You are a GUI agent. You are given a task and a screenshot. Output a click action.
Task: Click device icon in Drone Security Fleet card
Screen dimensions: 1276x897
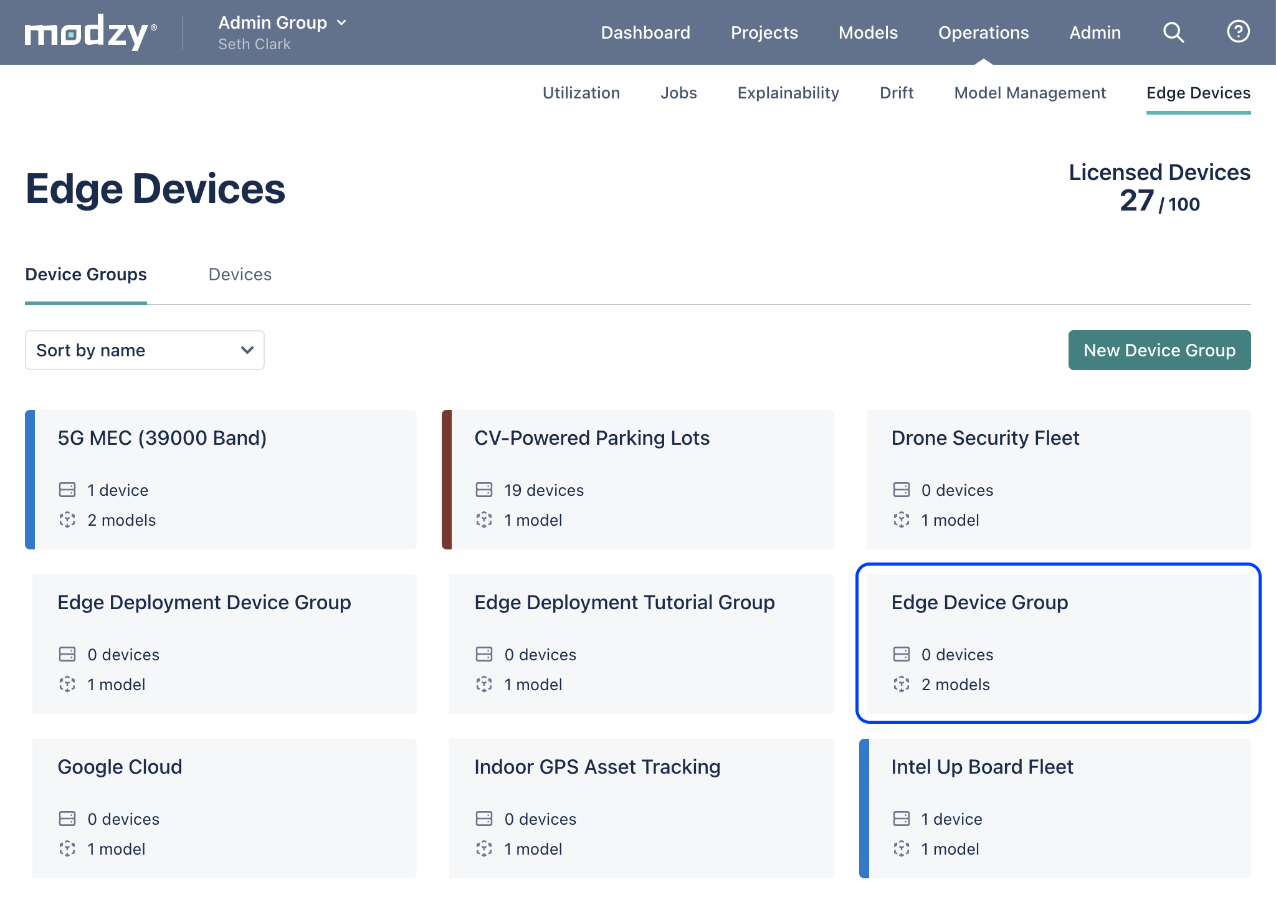[901, 490]
